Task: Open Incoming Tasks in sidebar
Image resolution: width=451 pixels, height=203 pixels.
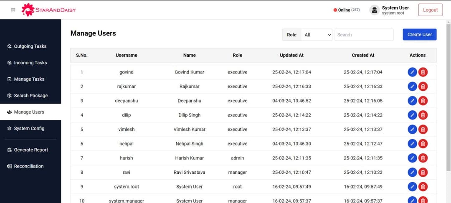Action: [30, 63]
